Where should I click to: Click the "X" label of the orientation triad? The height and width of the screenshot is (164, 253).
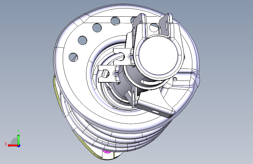[x=6, y=144]
